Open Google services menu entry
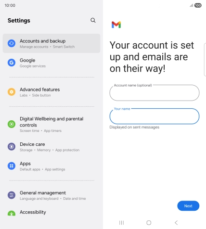This screenshot has height=229, width=206. click(x=51, y=63)
